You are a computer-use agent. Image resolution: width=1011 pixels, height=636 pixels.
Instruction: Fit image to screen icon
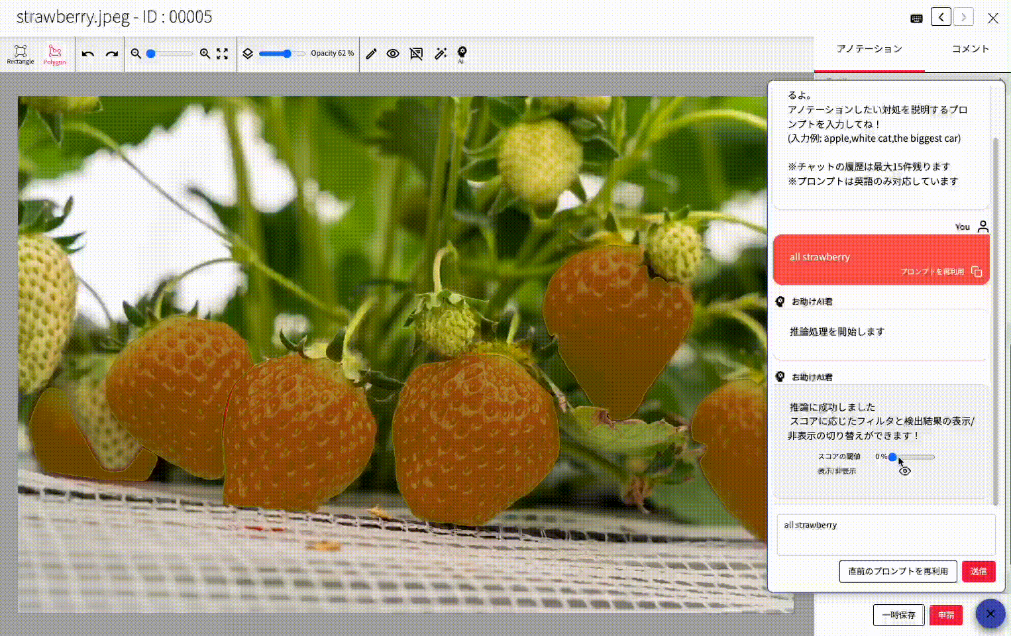pyautogui.click(x=223, y=54)
